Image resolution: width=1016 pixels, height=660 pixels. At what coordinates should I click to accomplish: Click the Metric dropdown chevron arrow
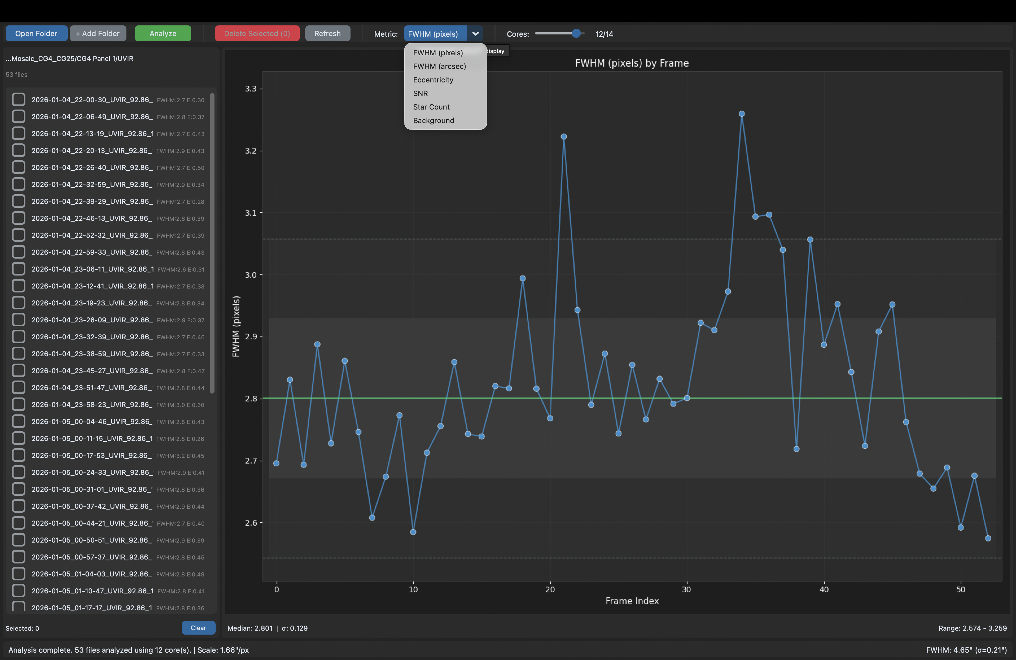point(475,34)
